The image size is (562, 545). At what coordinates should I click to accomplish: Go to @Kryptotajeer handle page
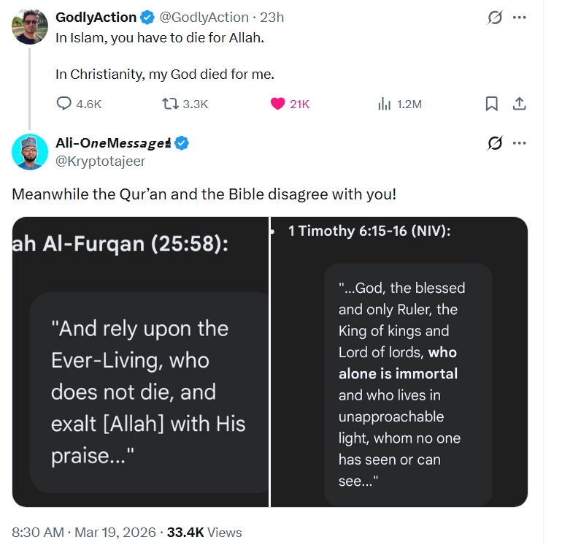(101, 161)
